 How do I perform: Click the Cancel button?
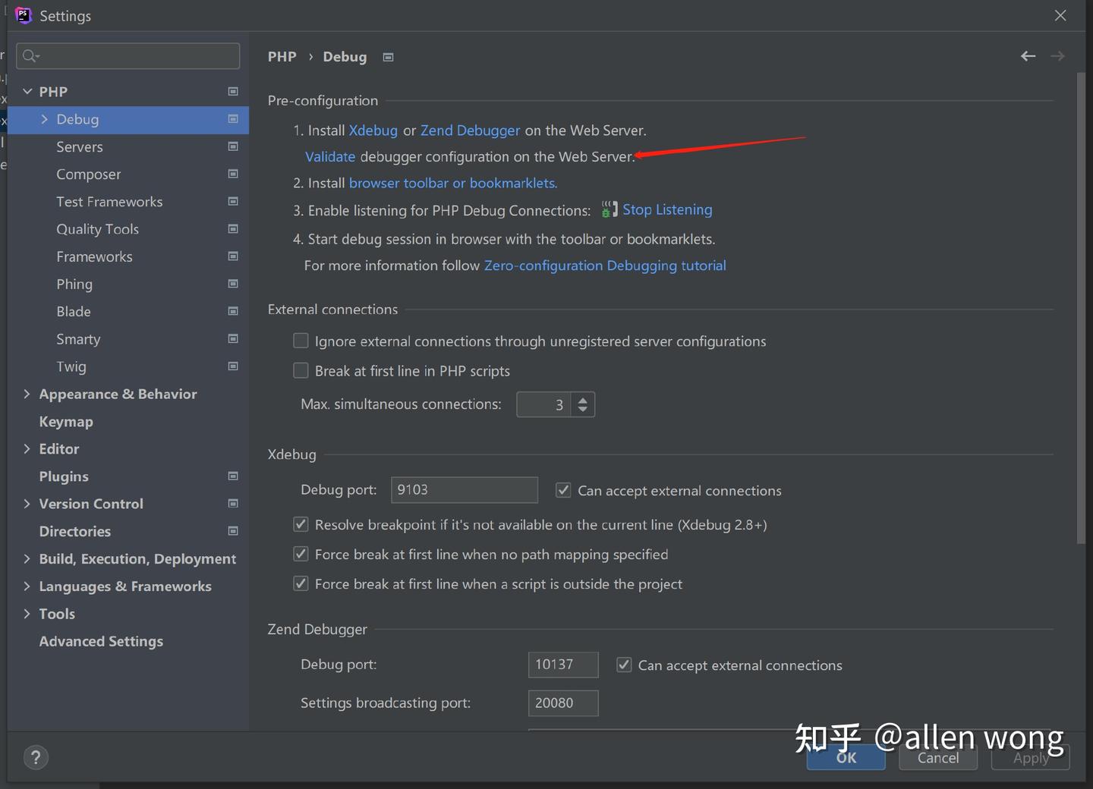(938, 757)
